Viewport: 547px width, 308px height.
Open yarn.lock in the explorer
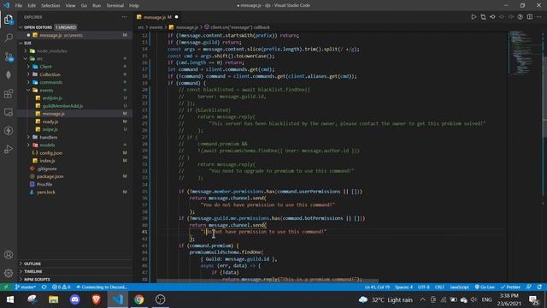(x=46, y=192)
